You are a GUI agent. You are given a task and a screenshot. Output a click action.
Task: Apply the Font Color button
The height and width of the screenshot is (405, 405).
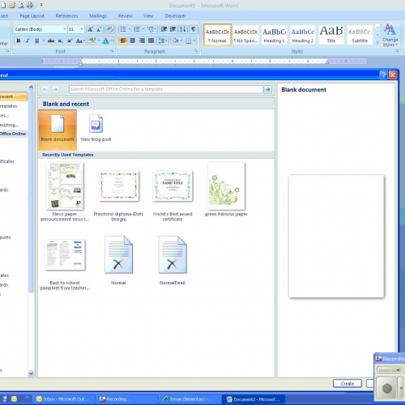click(106, 40)
